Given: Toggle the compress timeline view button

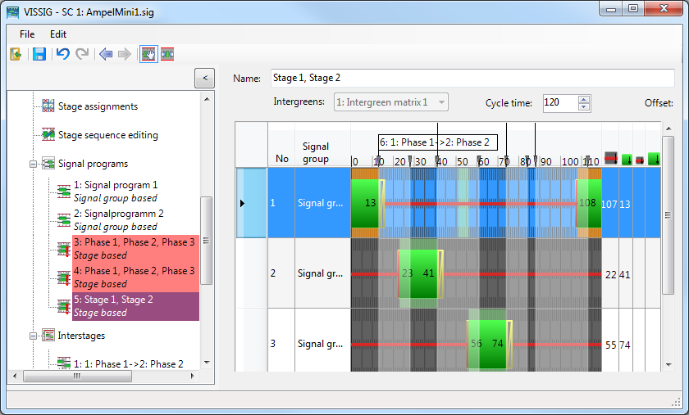Looking at the screenshot, I should click(x=167, y=54).
